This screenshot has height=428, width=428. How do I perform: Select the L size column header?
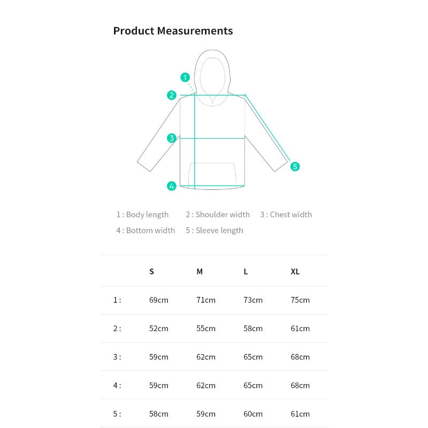pyautogui.click(x=246, y=271)
